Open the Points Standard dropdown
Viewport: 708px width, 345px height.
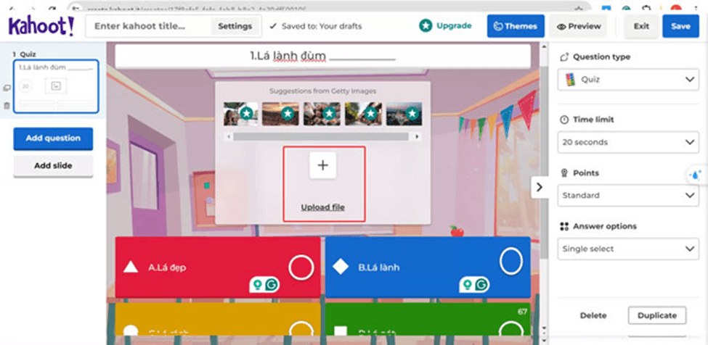628,196
